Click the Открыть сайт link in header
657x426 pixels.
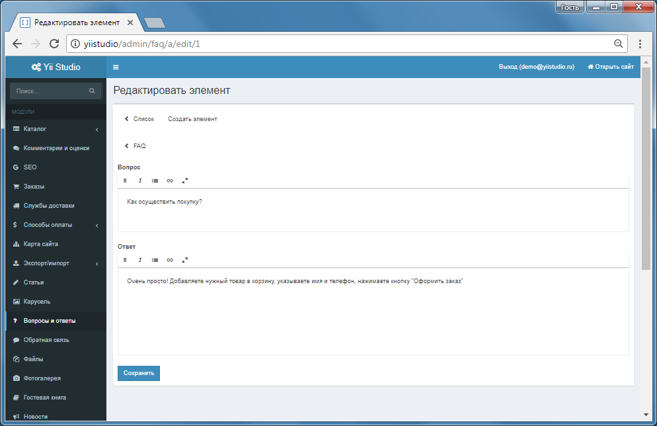[611, 67]
